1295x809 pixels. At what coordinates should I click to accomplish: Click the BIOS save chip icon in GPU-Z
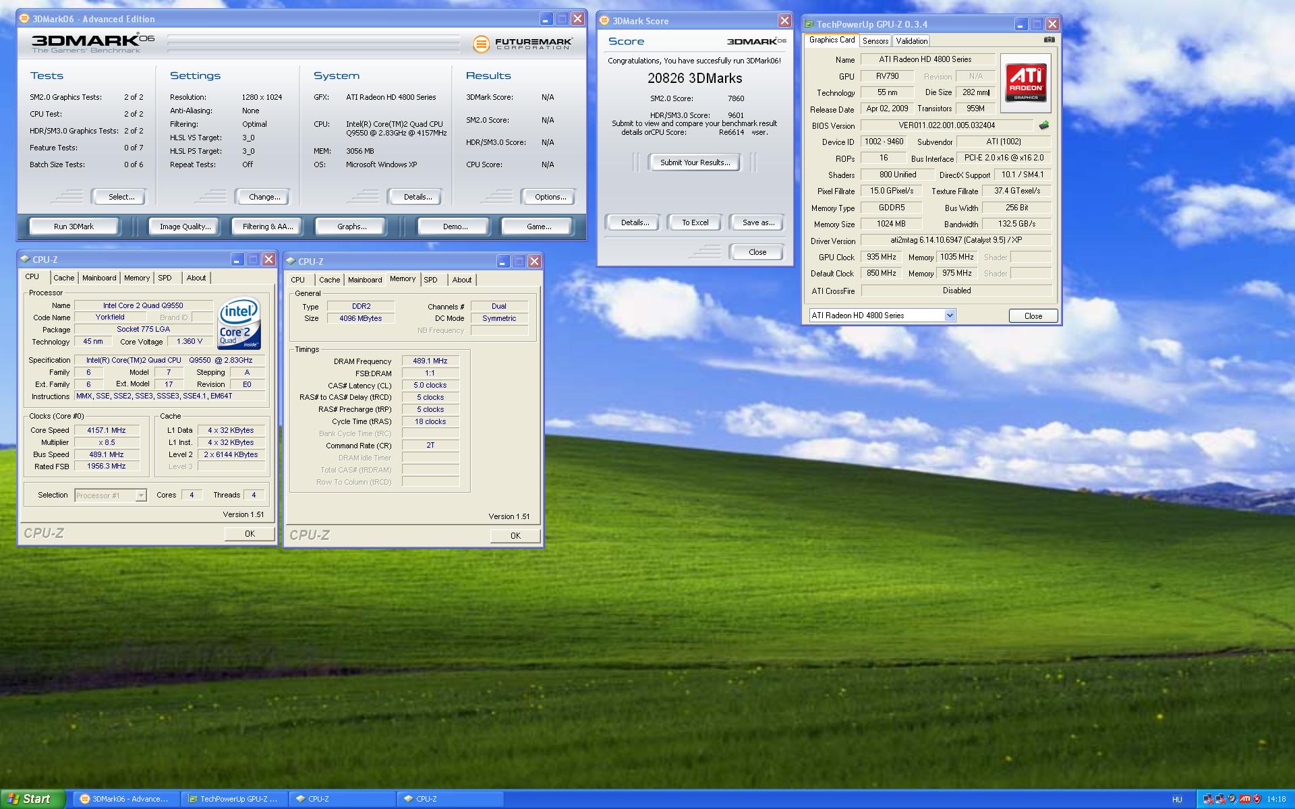coord(1043,125)
